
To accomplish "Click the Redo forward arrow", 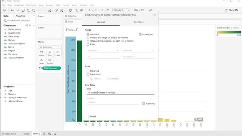I will click(x=18, y=10).
